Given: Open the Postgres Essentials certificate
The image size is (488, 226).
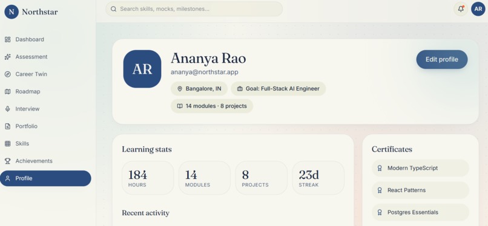Looking at the screenshot, I should (420, 212).
